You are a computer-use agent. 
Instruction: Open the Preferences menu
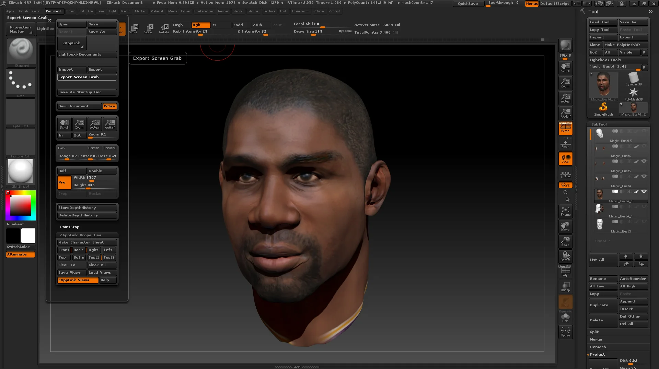(204, 11)
